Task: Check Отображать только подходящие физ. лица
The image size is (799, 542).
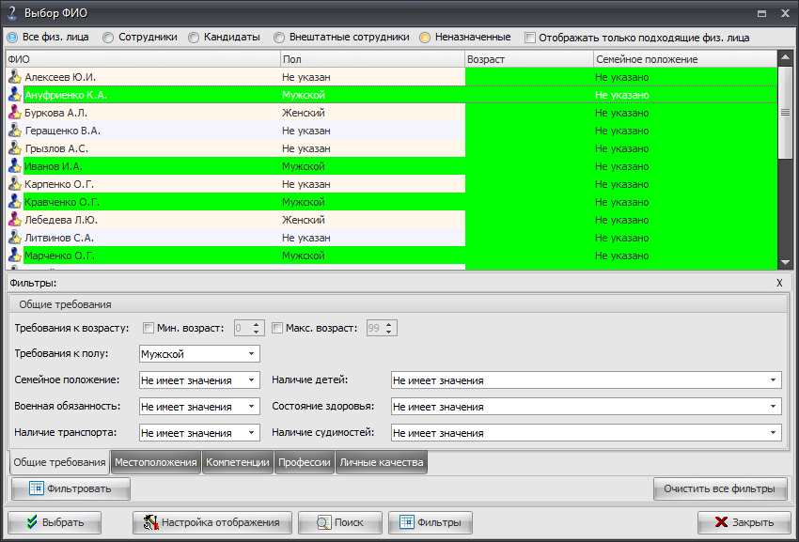Action: click(530, 38)
